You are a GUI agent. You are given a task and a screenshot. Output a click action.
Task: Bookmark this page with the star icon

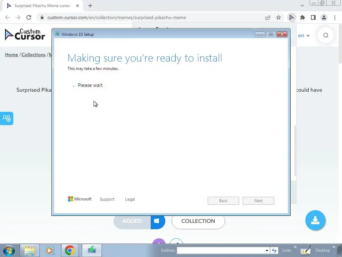tap(279, 17)
